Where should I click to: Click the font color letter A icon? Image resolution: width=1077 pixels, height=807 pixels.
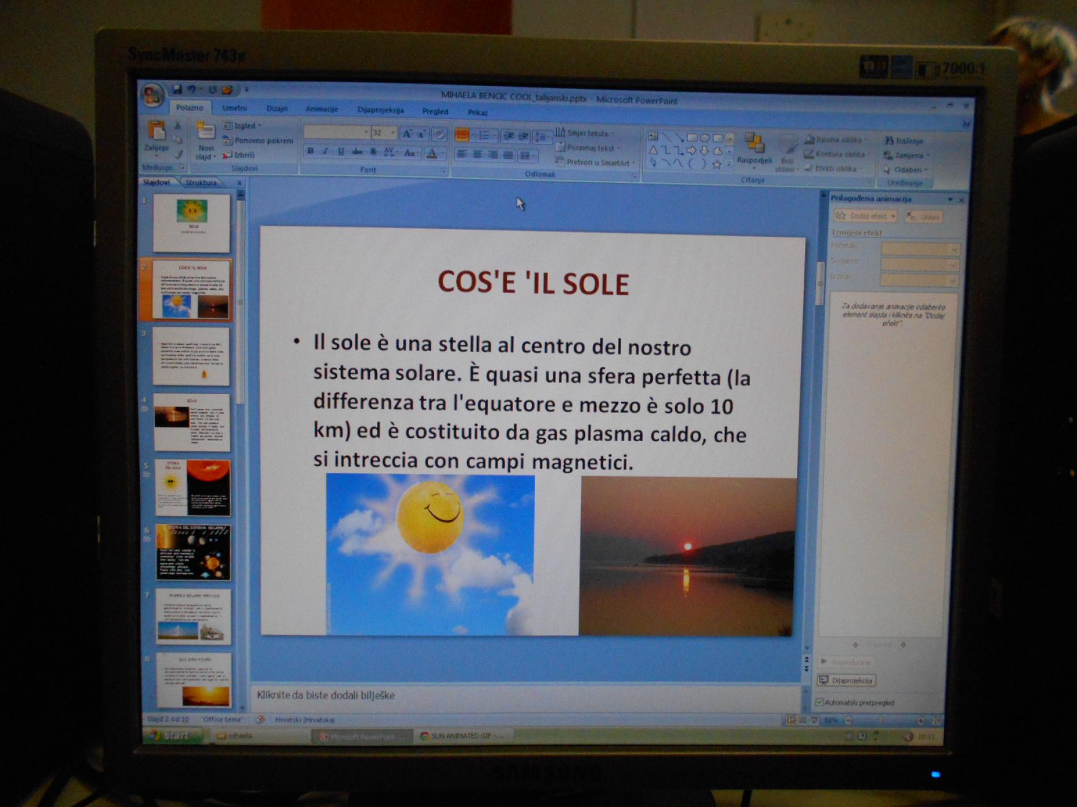click(431, 153)
